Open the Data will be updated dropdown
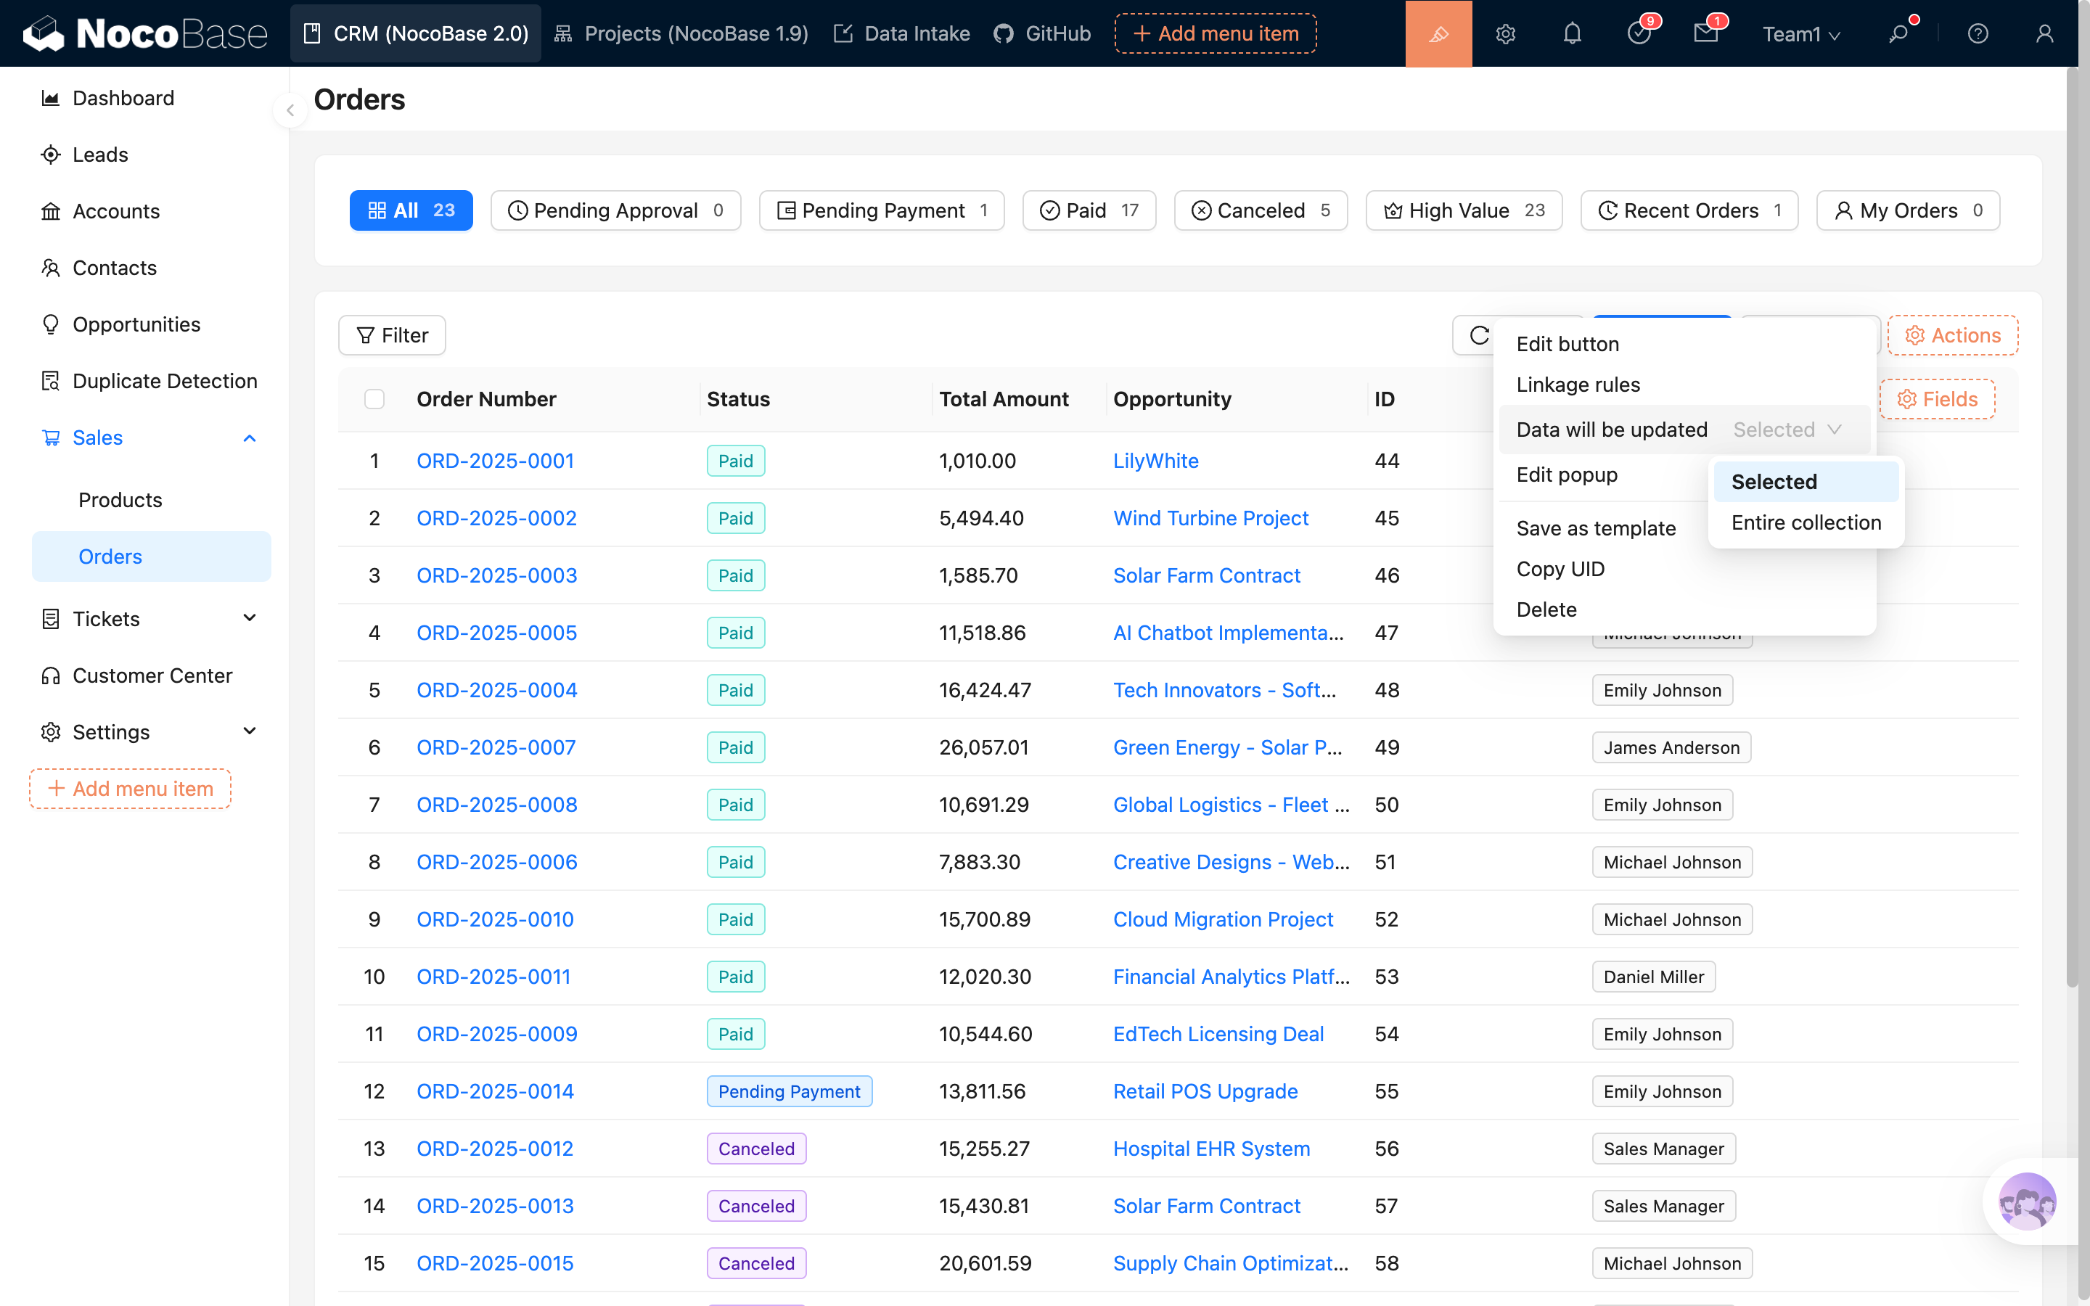The width and height of the screenshot is (2090, 1306). pos(1786,430)
